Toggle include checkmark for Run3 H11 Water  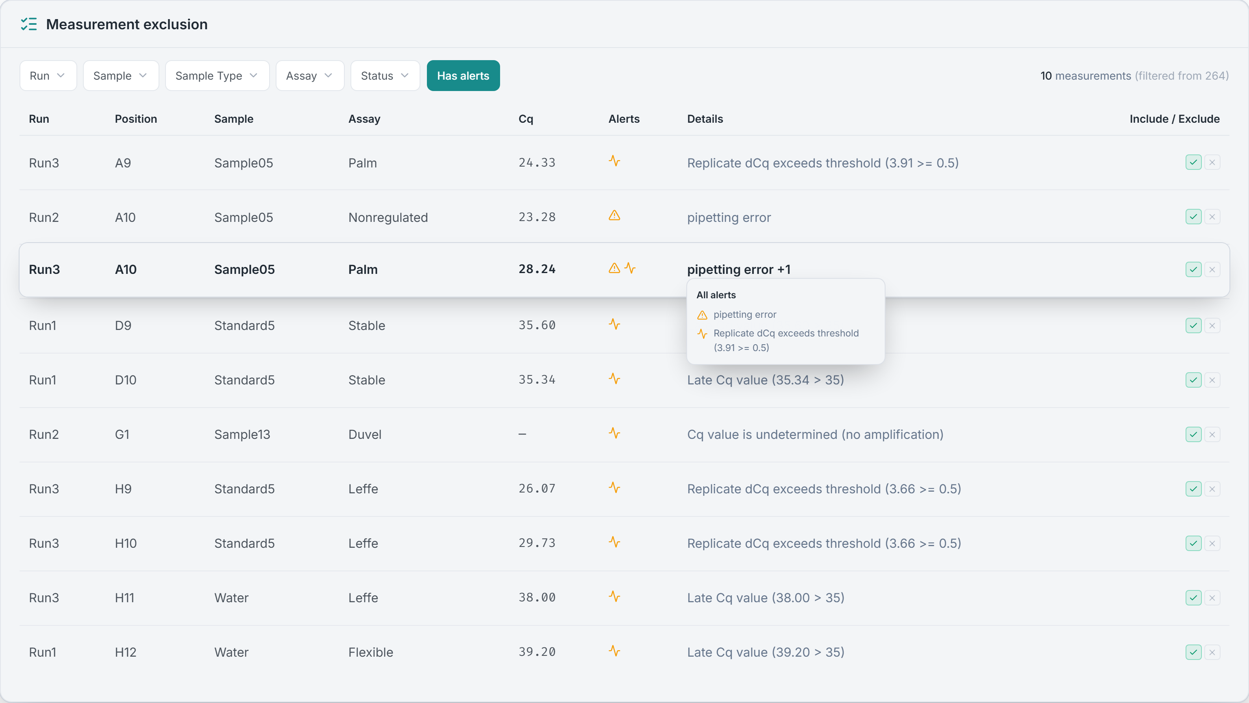(x=1193, y=597)
